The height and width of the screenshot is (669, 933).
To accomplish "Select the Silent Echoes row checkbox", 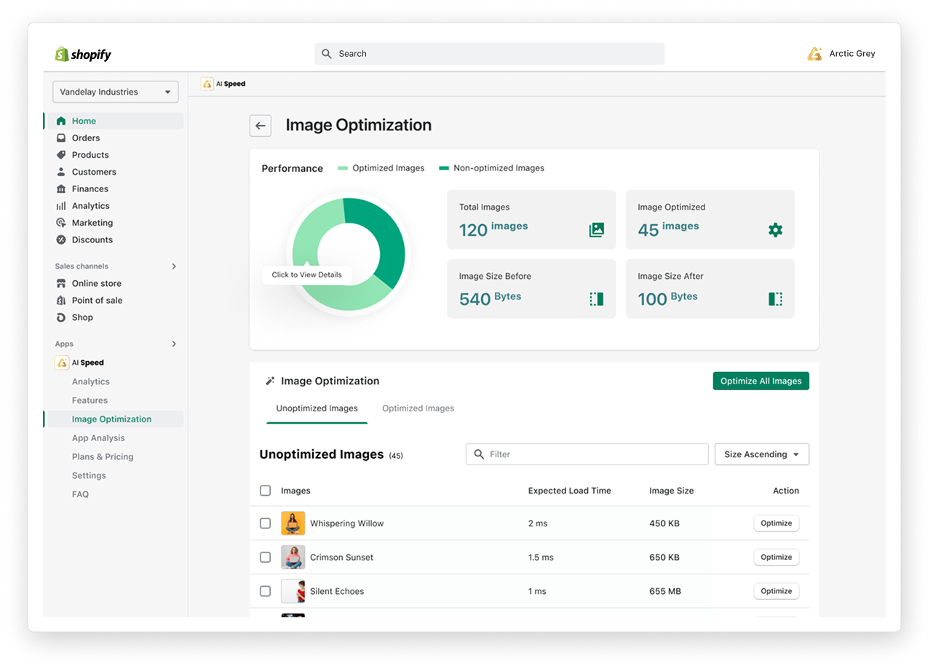I will (x=266, y=591).
